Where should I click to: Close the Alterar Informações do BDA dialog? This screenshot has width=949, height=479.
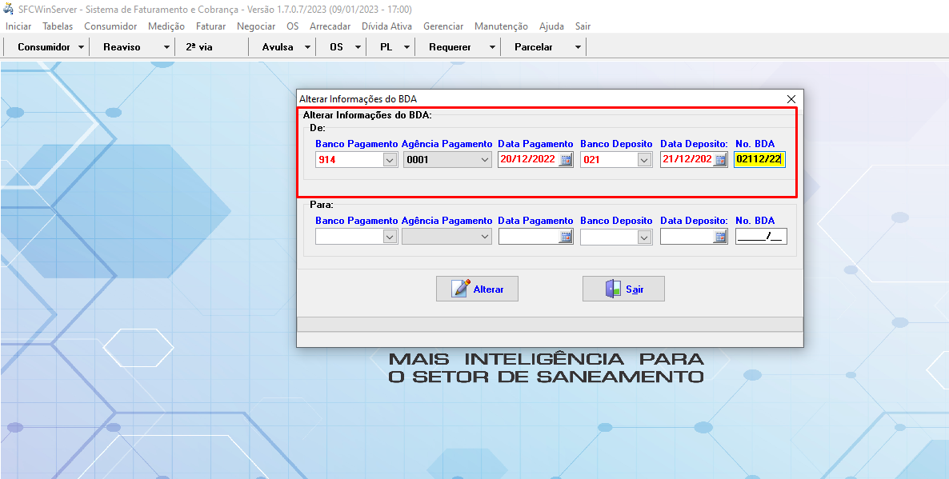point(791,99)
